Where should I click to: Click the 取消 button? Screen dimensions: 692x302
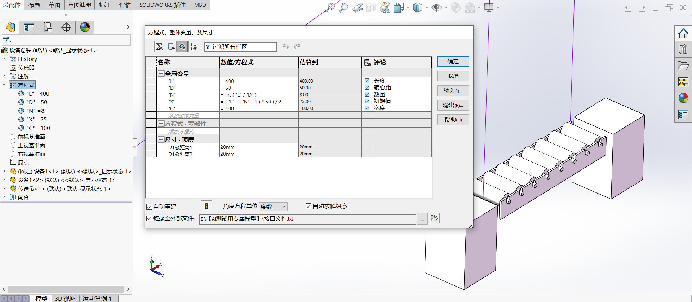tap(453, 76)
